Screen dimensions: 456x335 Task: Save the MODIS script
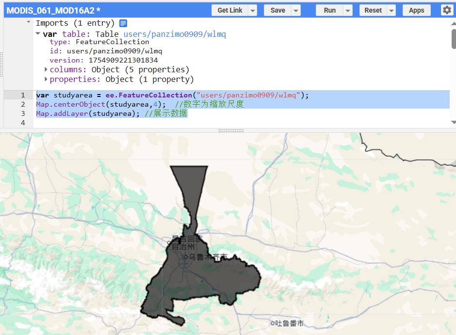(277, 10)
